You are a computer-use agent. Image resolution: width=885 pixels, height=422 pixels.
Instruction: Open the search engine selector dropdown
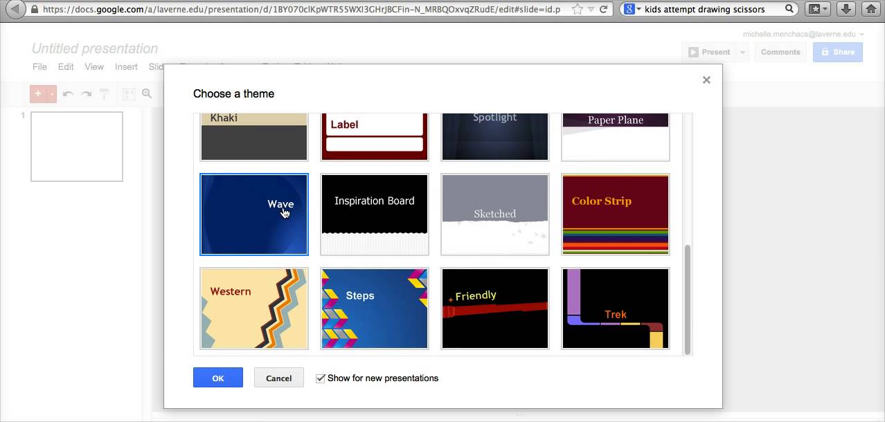click(632, 9)
